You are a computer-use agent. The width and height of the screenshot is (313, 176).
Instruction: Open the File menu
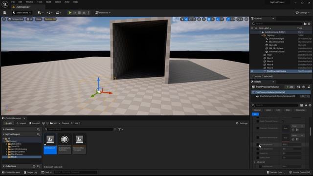pyautogui.click(x=13, y=2)
